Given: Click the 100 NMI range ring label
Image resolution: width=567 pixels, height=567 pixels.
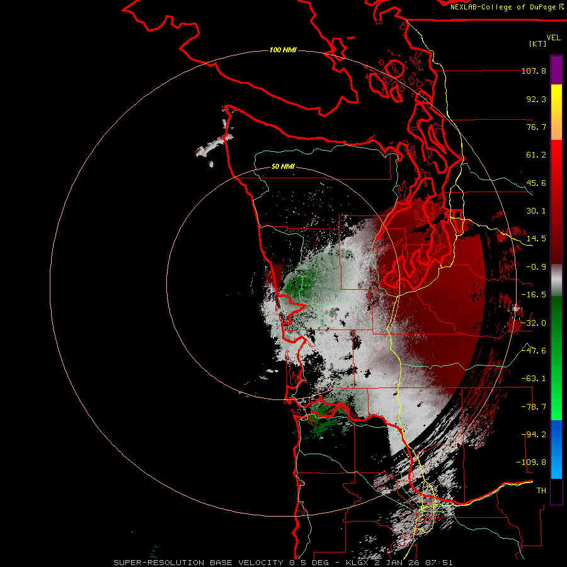Looking at the screenshot, I should pos(283,50).
